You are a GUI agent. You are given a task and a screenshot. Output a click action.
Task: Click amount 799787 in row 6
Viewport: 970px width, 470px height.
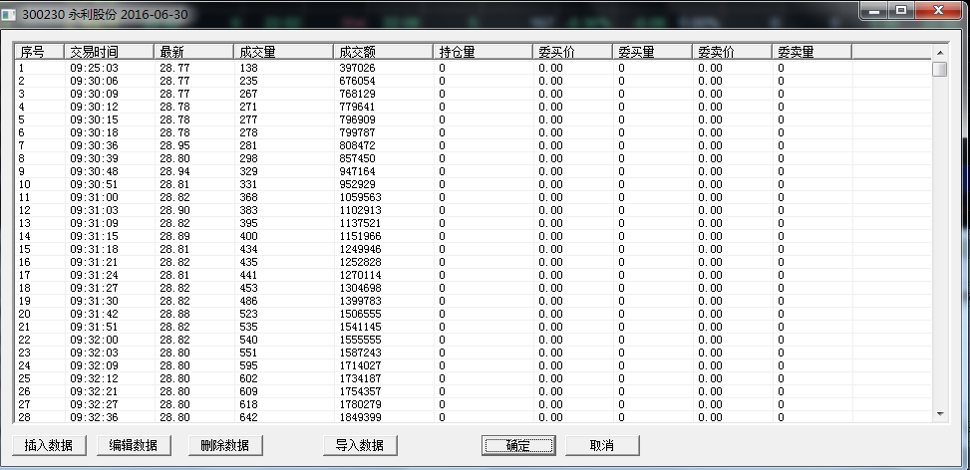[357, 132]
